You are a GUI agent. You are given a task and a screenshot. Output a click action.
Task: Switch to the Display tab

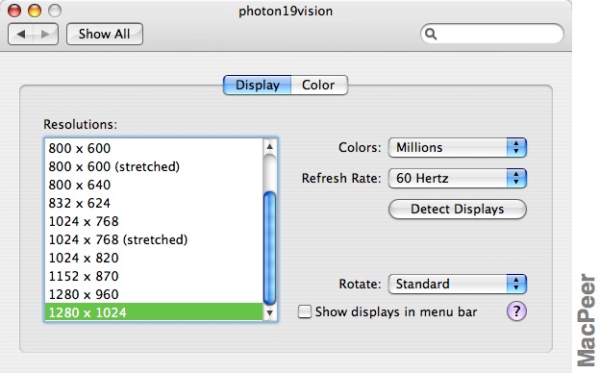tap(257, 85)
